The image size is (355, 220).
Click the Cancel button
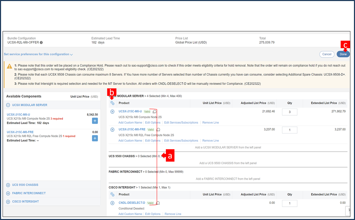pyautogui.click(x=327, y=54)
